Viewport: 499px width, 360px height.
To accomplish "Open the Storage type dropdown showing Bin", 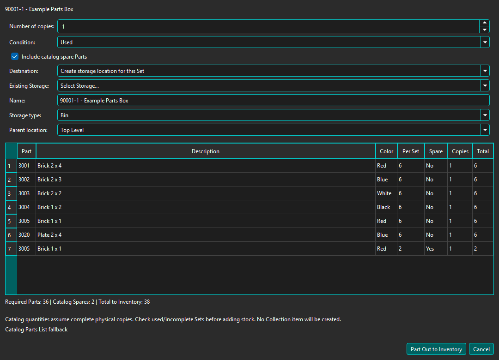I will 273,115.
